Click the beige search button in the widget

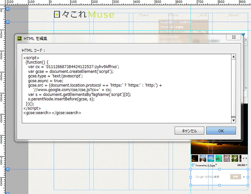click(236, 177)
